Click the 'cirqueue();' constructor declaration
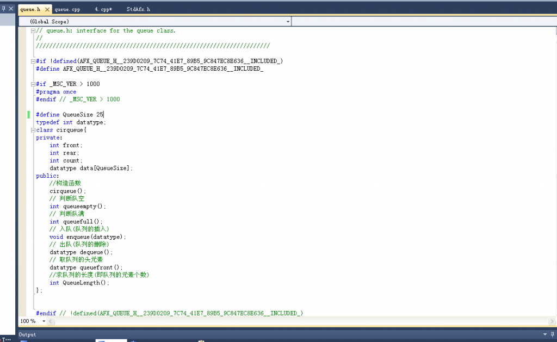Screen dimensions: 557x342 pos(67,191)
